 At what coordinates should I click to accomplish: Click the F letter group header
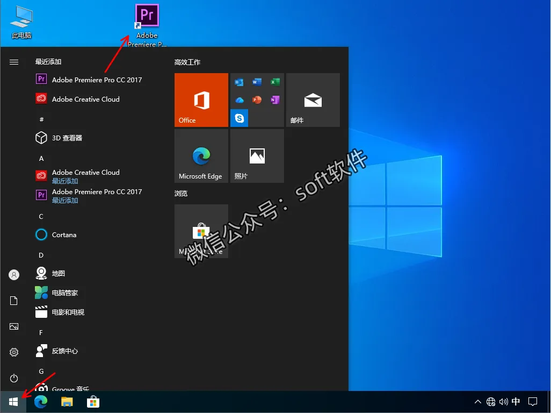41,332
